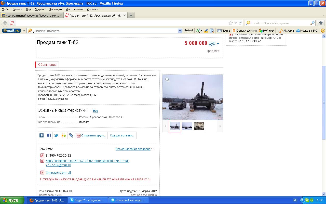Open mail.ru toolbar settings gear

323,31
